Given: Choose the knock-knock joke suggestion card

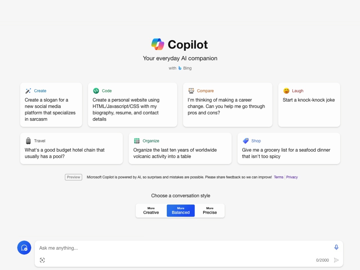Looking at the screenshot, I should tap(309, 105).
